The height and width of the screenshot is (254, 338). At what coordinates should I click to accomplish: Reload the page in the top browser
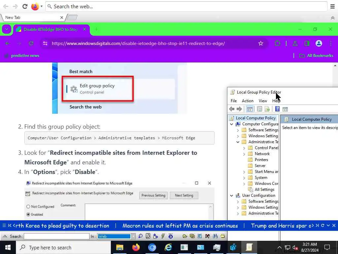25,7
